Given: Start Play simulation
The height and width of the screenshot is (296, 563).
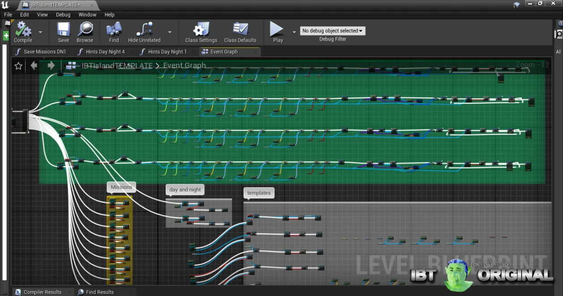Looking at the screenshot, I should click(x=278, y=32).
